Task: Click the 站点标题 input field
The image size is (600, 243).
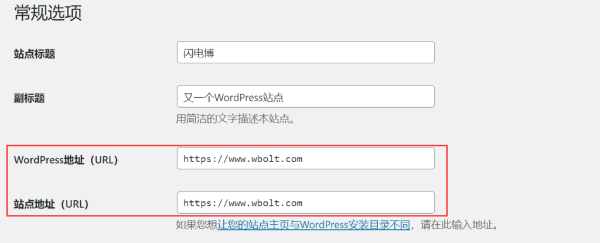Action: tap(306, 53)
